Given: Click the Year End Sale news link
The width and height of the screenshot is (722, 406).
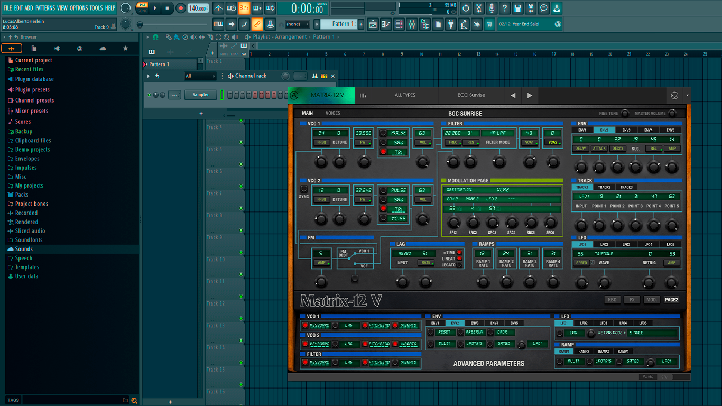Looking at the screenshot, I should click(530, 24).
